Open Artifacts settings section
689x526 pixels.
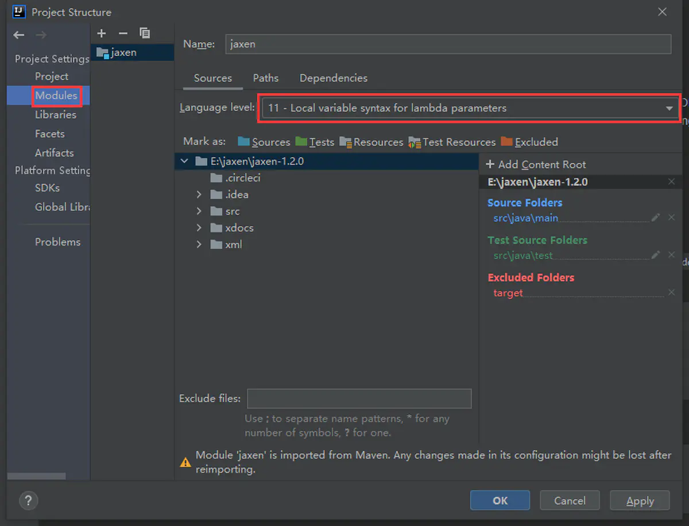pos(55,153)
